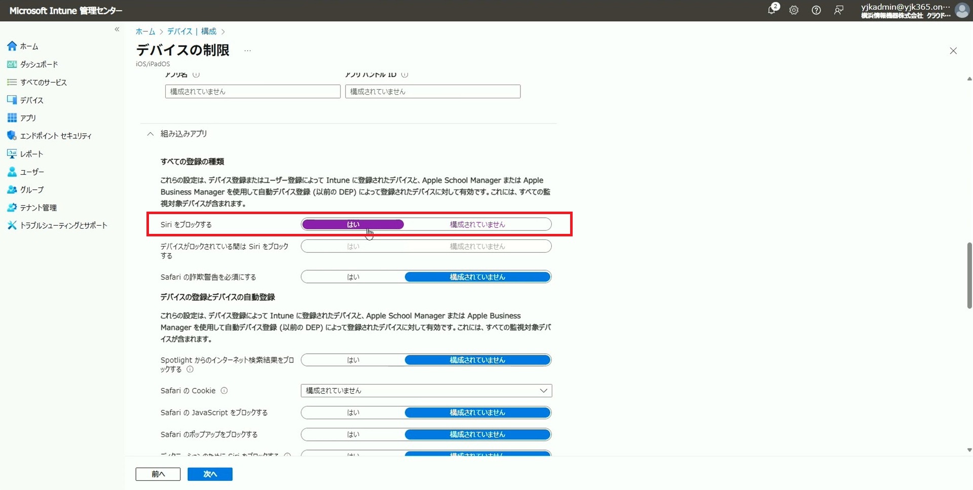Set Siri をブロックする to 構成されていません
973x490 pixels.
tap(477, 224)
